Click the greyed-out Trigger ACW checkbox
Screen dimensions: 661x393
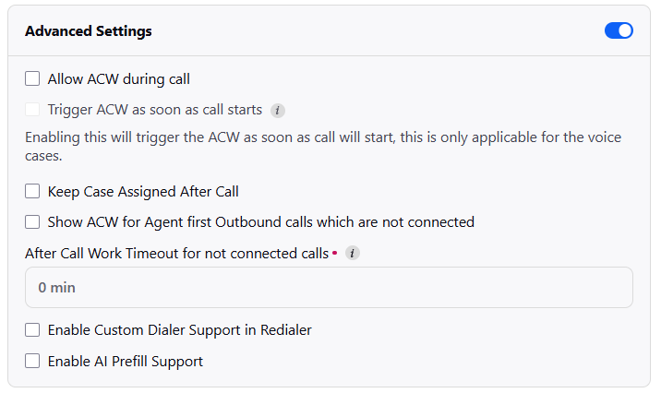tap(32, 110)
